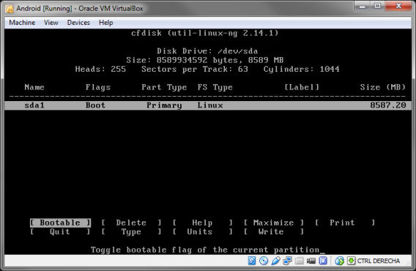
Task: Choose the Delete option in cfdisk
Action: (131, 223)
